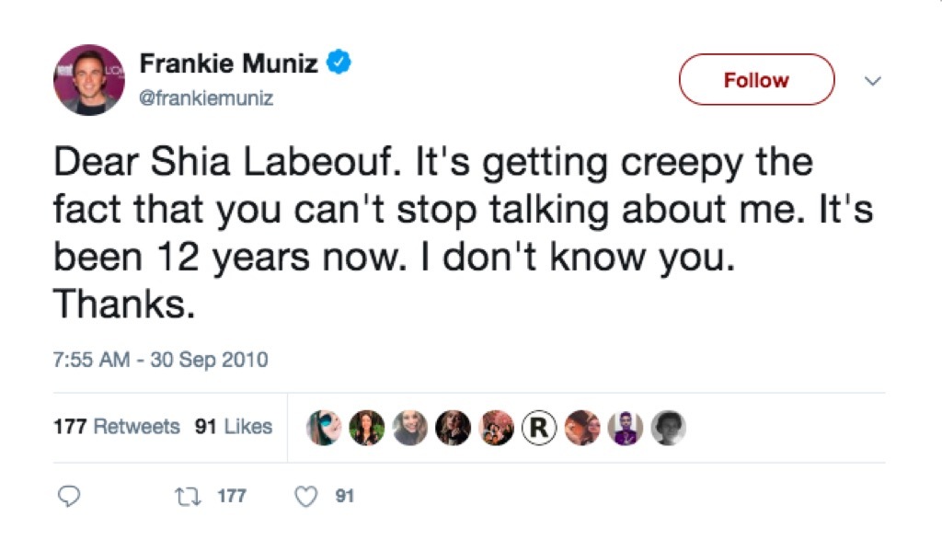Click the reply speech bubble icon
942x551 pixels.
pos(68,495)
